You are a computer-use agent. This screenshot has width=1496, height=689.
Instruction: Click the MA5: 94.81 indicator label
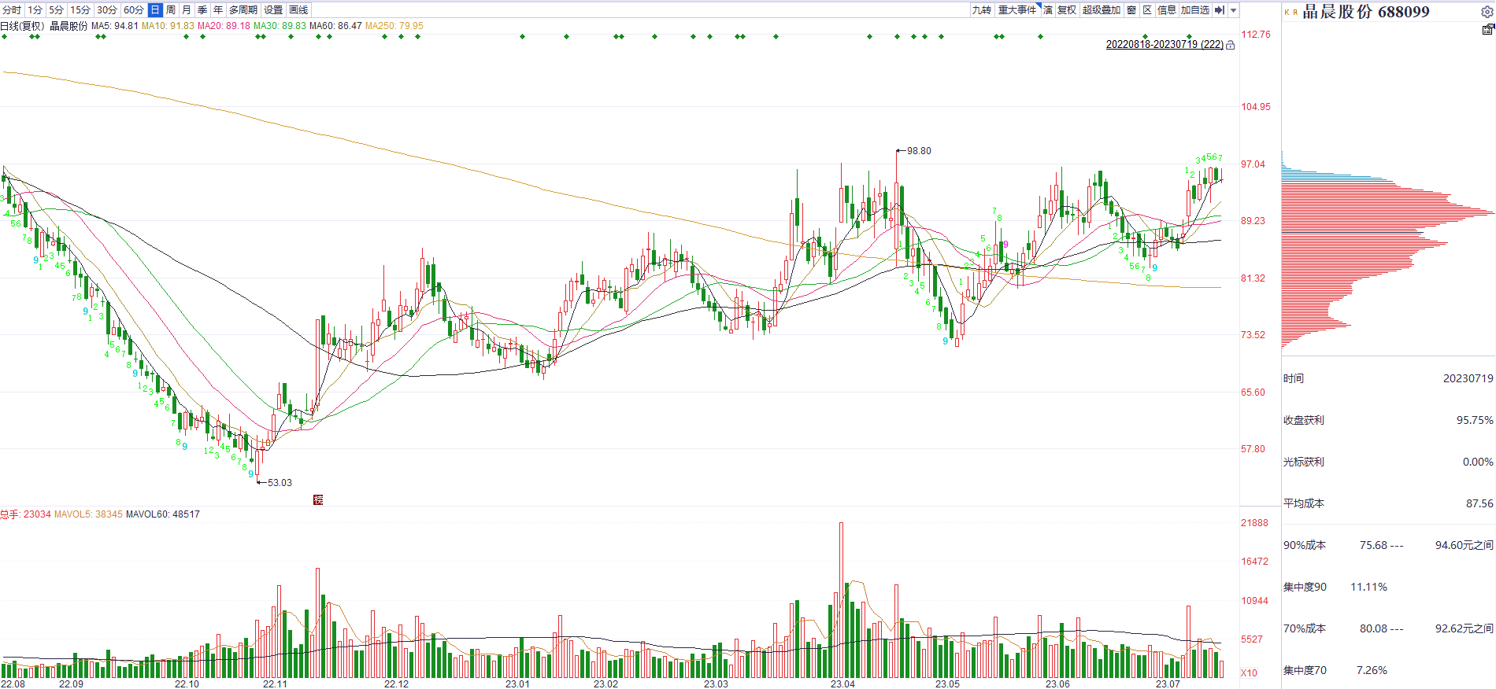pos(115,26)
